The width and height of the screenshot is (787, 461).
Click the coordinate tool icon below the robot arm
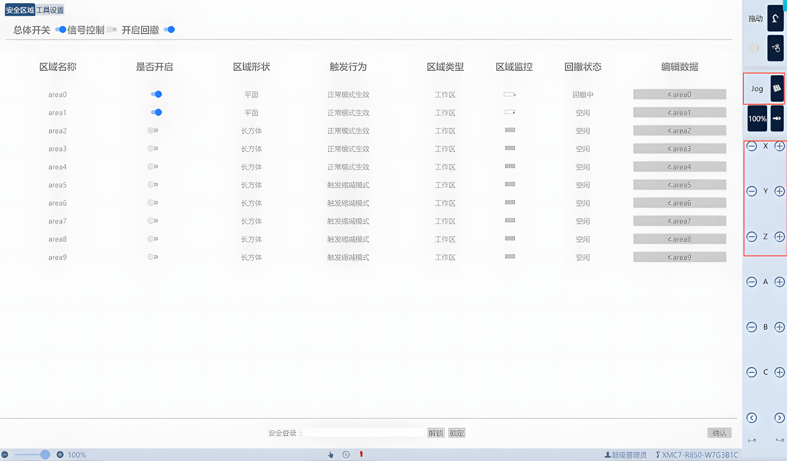pyautogui.click(x=775, y=48)
